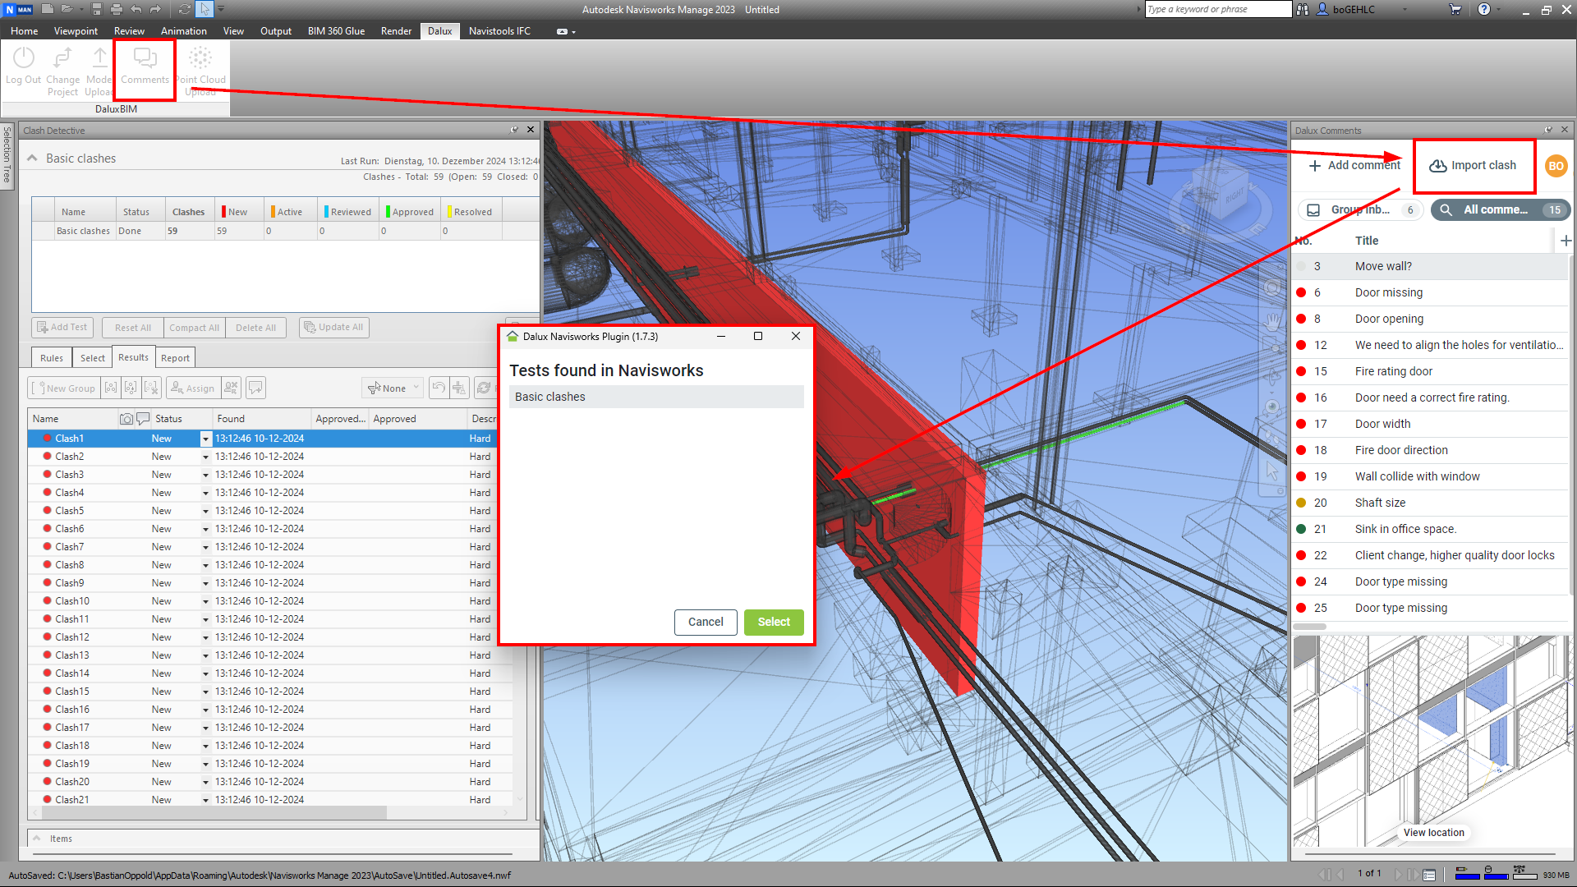Image resolution: width=1577 pixels, height=887 pixels.
Task: Expand the Items section at the bottom
Action: point(37,839)
